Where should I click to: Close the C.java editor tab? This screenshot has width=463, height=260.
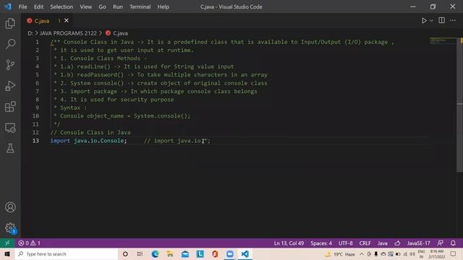point(67,20)
